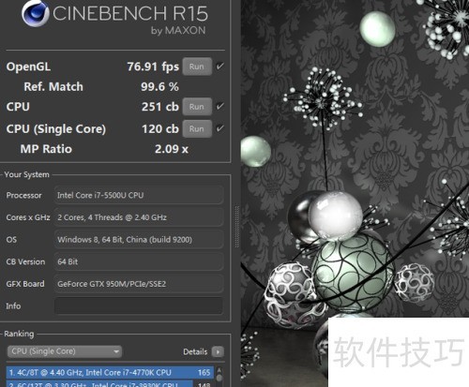
Task: Run the CPU benchmark
Action: click(197, 107)
